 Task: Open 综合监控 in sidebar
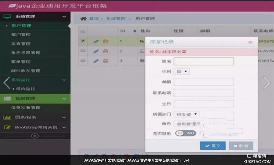(26, 89)
